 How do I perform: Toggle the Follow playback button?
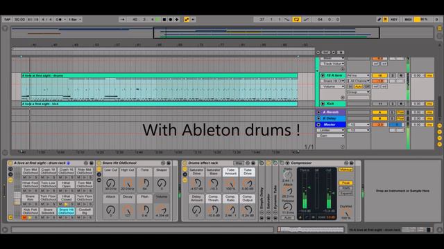(x=123, y=19)
